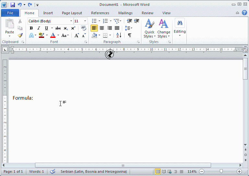Open the font size dropdown

pos(85,21)
